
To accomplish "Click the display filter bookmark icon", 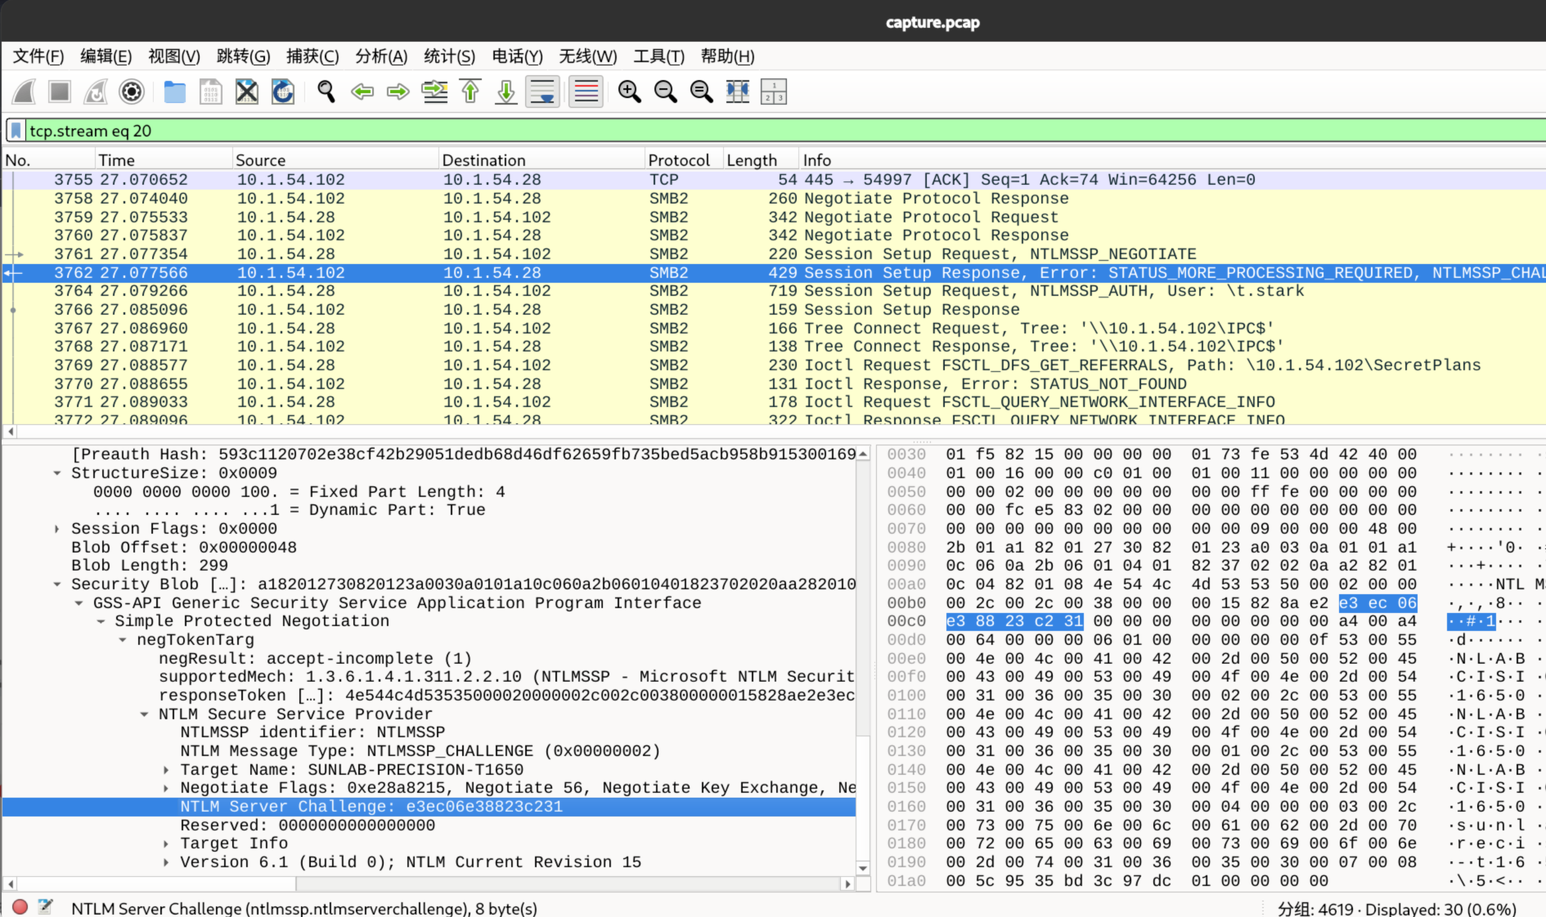I will click(16, 131).
